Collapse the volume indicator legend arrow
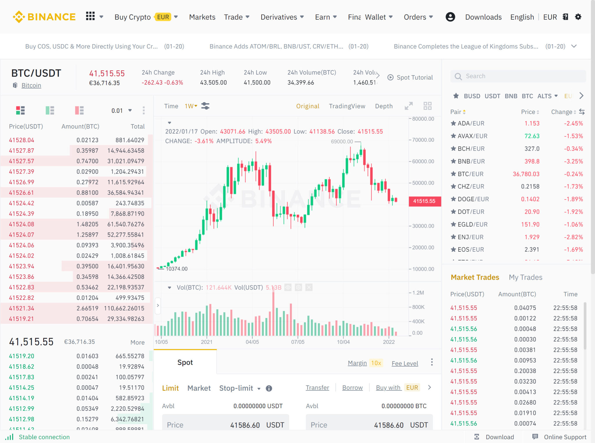Viewport: 595px width, 443px height. [x=169, y=287]
